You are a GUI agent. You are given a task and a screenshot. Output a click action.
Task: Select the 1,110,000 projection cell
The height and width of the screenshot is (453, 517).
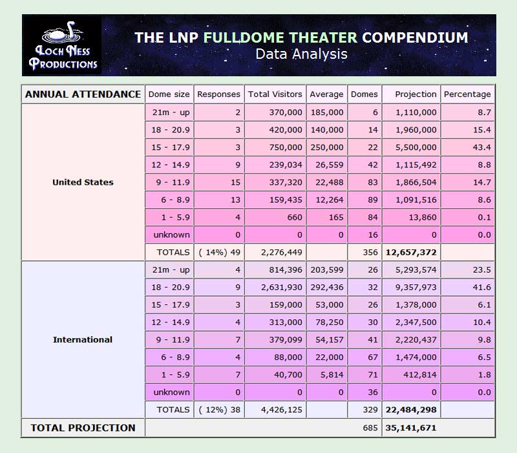click(411, 112)
